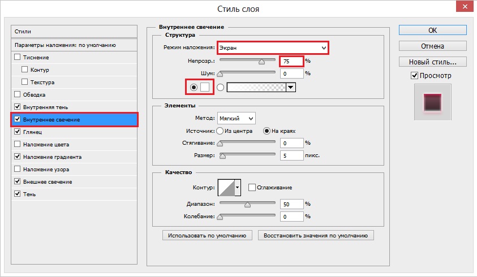Select the Тень effect row
Viewport: 477px width, 277px height.
(x=74, y=194)
